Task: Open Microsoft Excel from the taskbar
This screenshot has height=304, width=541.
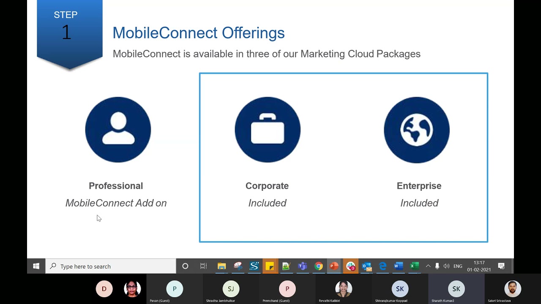Action: click(x=415, y=266)
